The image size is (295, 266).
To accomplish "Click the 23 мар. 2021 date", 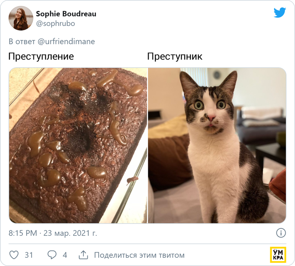I will click(x=70, y=233).
